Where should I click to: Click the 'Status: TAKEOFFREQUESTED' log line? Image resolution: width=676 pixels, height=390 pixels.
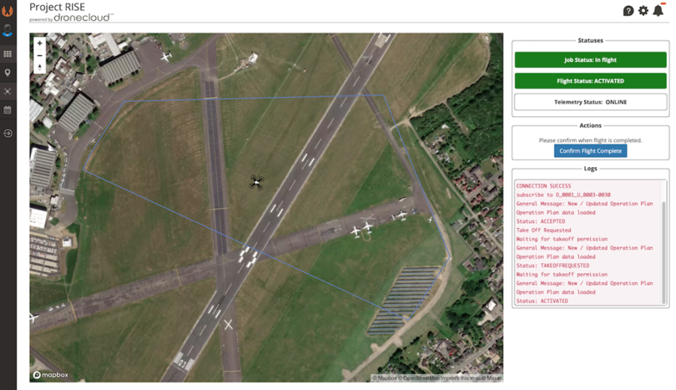[552, 266]
